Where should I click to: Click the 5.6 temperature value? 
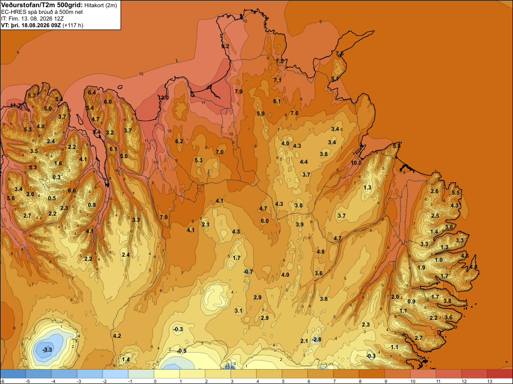pyautogui.click(x=11, y=198)
